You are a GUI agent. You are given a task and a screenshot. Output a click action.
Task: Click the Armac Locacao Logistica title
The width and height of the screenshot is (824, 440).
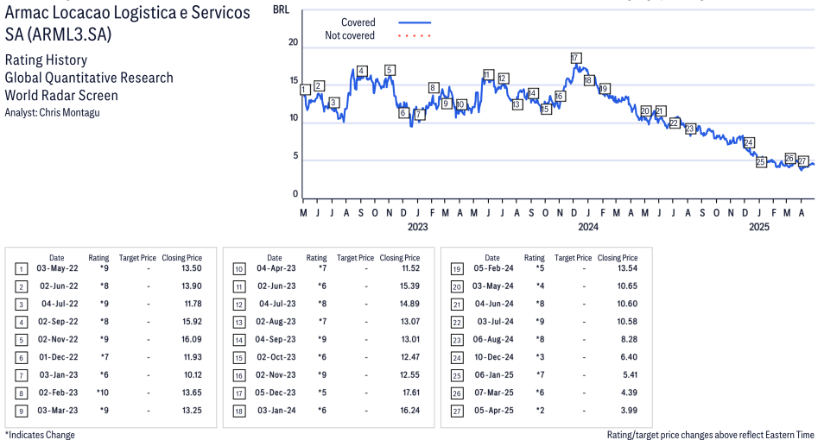point(127,23)
